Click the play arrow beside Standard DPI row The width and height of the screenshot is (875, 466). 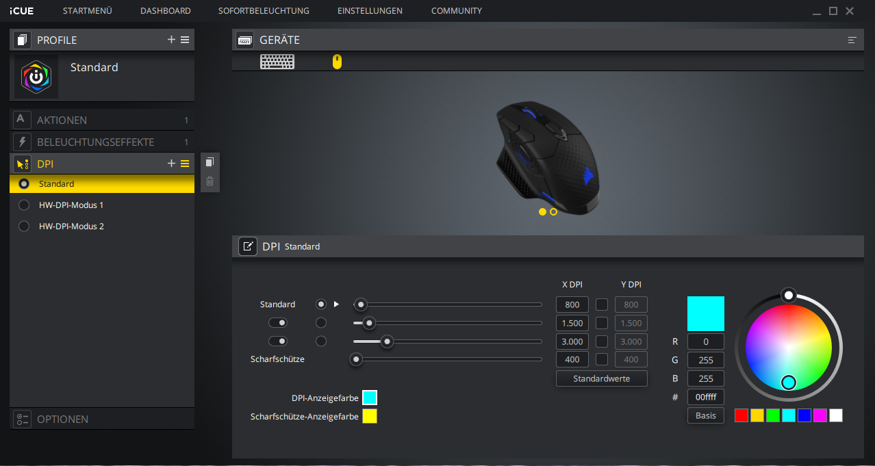[336, 304]
